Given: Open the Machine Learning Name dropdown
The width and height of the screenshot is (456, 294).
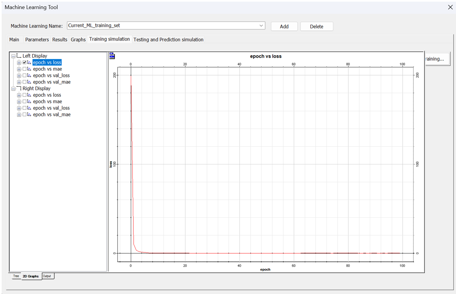Looking at the screenshot, I should click(261, 26).
